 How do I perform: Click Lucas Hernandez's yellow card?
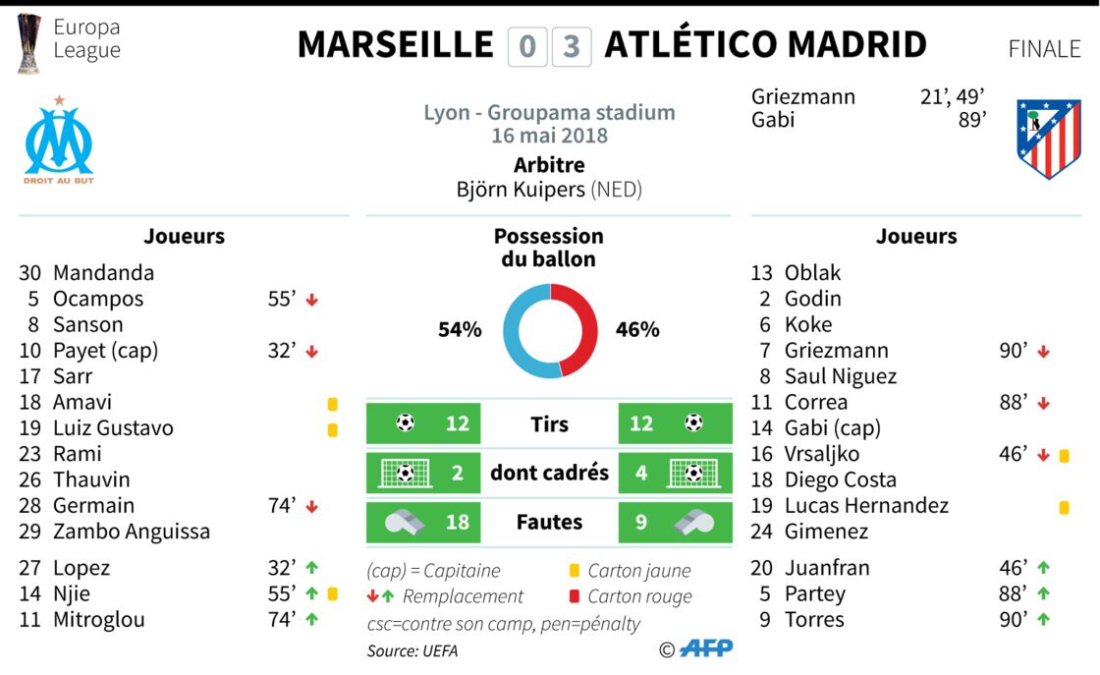1064,507
